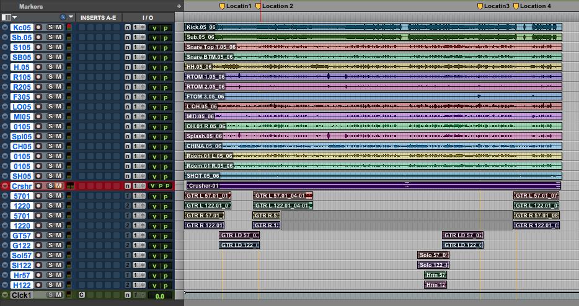This screenshot has width=579, height=306.
Task: Open the Edit window view selector icon
Action: click(x=6, y=17)
